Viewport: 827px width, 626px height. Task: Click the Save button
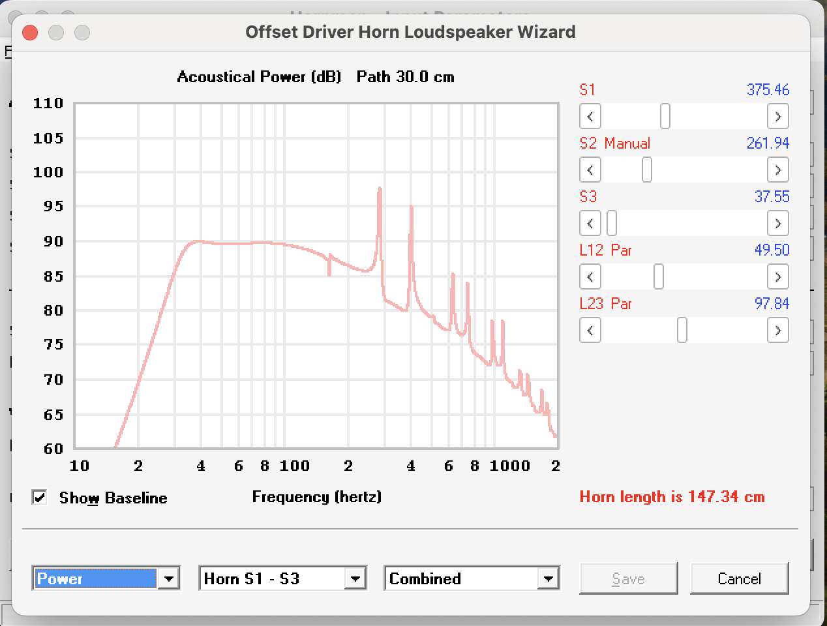tap(629, 578)
